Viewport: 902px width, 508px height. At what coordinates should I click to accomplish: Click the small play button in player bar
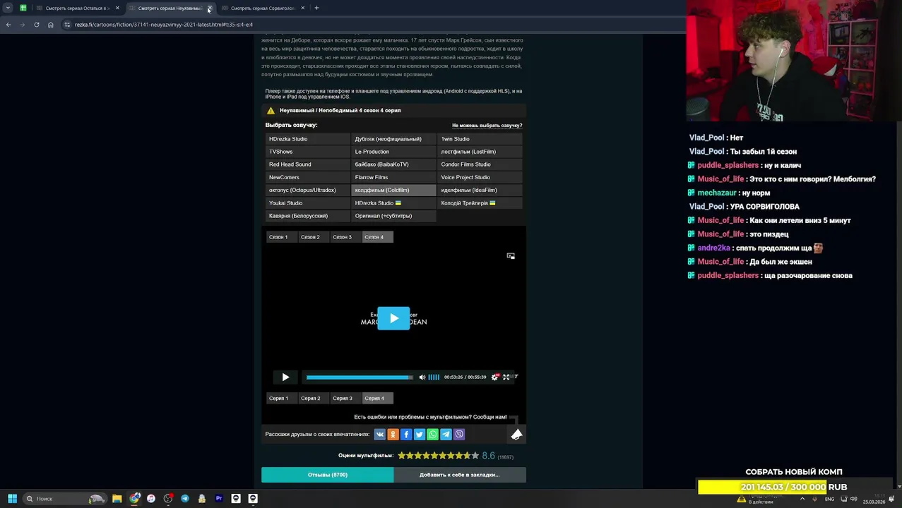coord(285,377)
